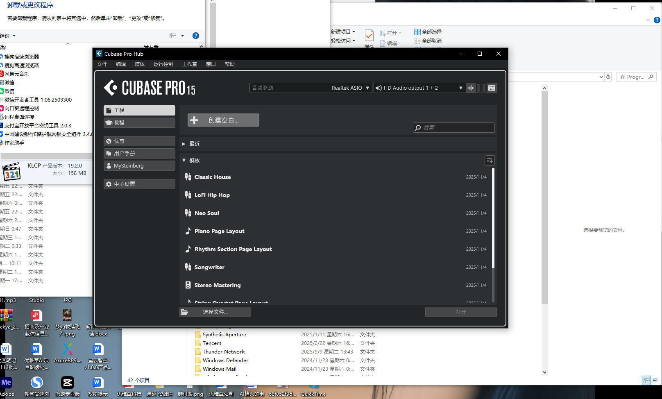
Task: Click the Explorer search box labeled 在 Progr...
Action: pyautogui.click(x=637, y=77)
